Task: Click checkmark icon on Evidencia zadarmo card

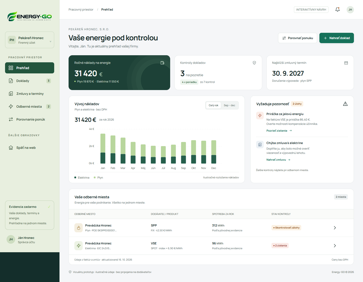Action: [x=49, y=207]
